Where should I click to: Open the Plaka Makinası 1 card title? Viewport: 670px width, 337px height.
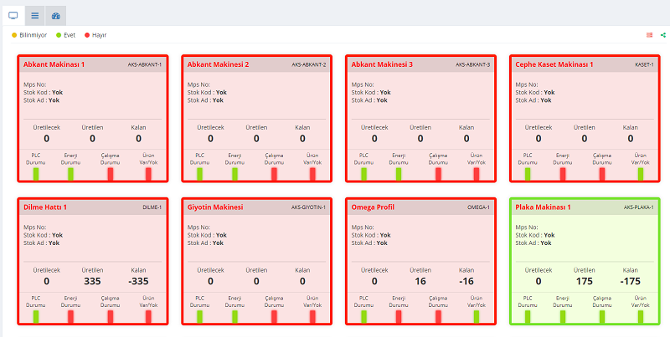pyautogui.click(x=545, y=207)
